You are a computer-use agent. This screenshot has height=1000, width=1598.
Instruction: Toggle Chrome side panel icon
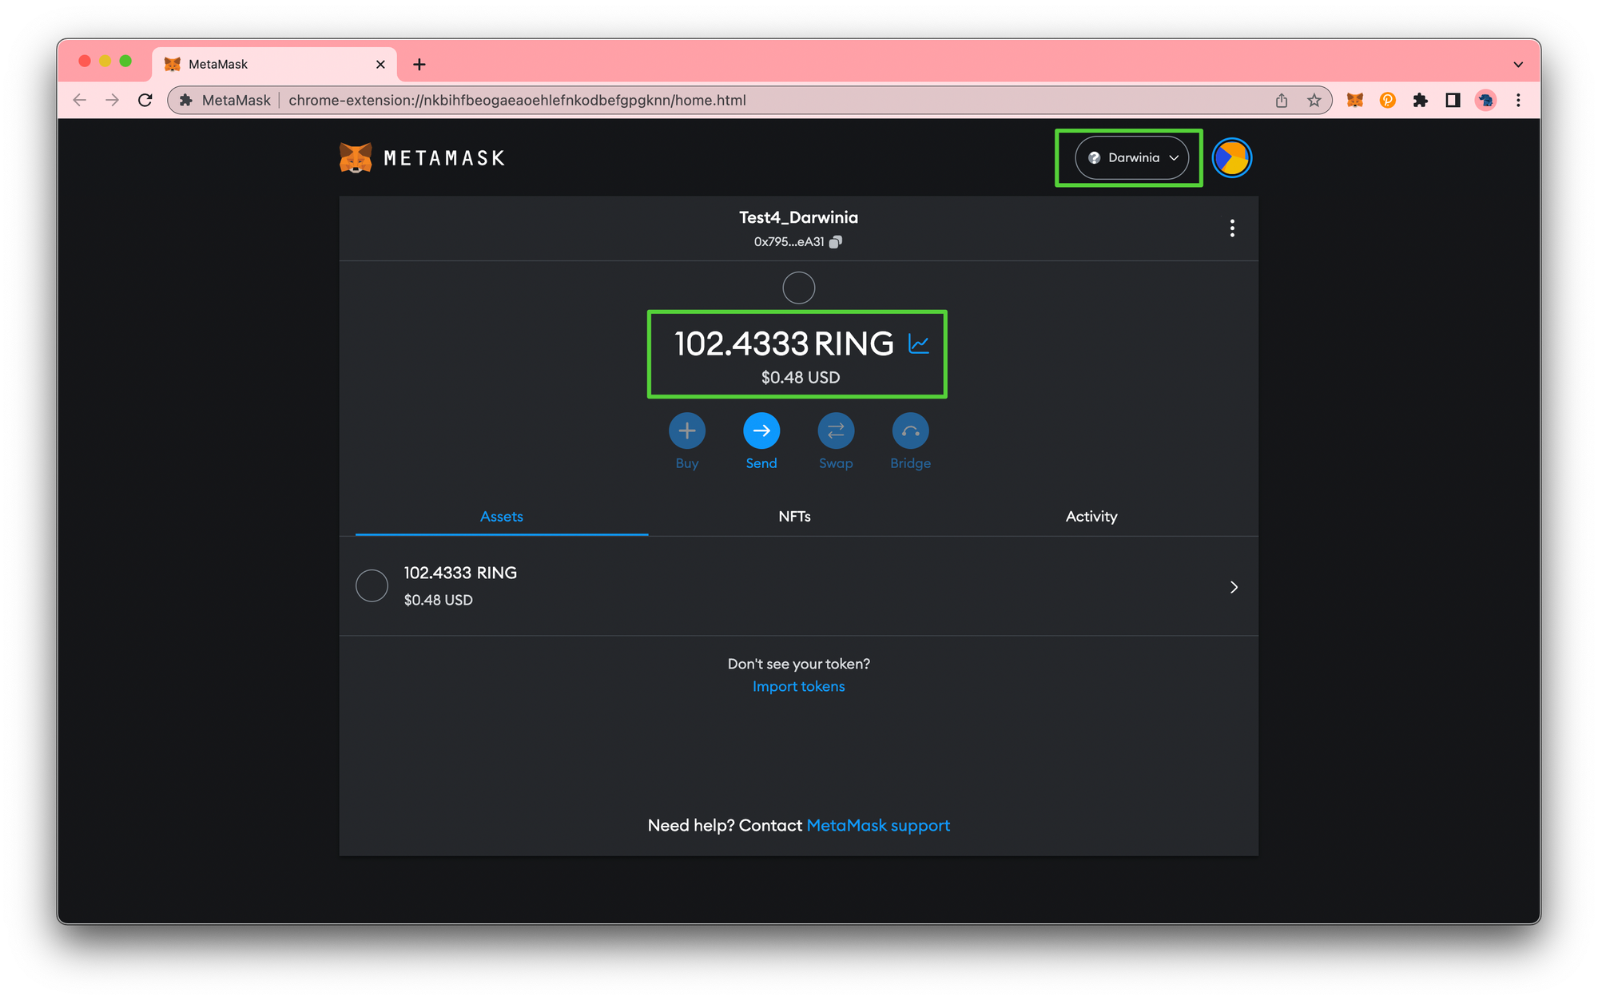click(x=1453, y=101)
